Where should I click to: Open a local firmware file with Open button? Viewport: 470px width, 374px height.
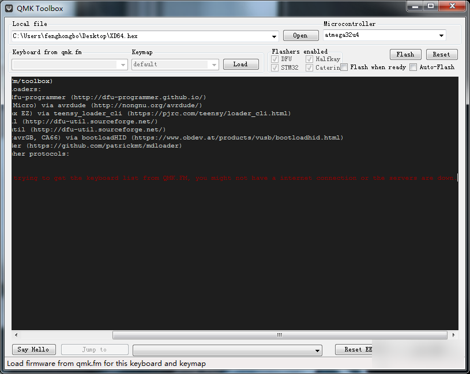click(300, 35)
